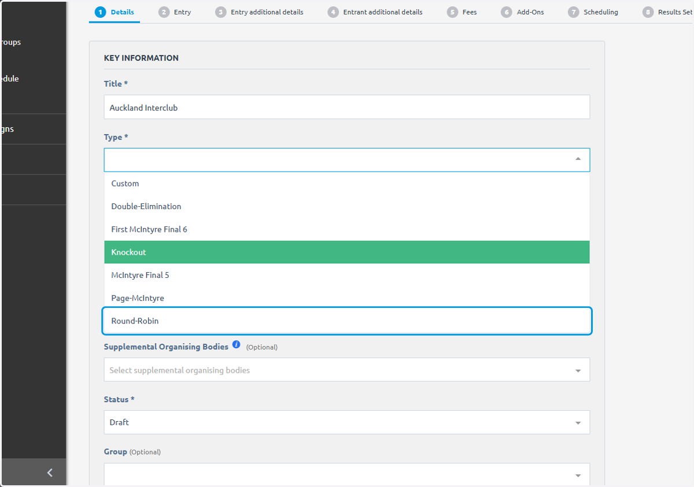Open the Group dropdown
This screenshot has width=694, height=487.
[347, 475]
